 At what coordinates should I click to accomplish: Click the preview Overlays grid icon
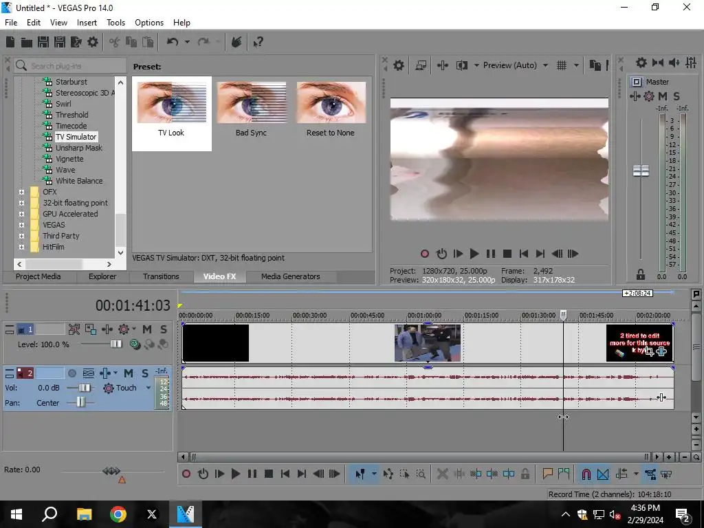point(561,65)
